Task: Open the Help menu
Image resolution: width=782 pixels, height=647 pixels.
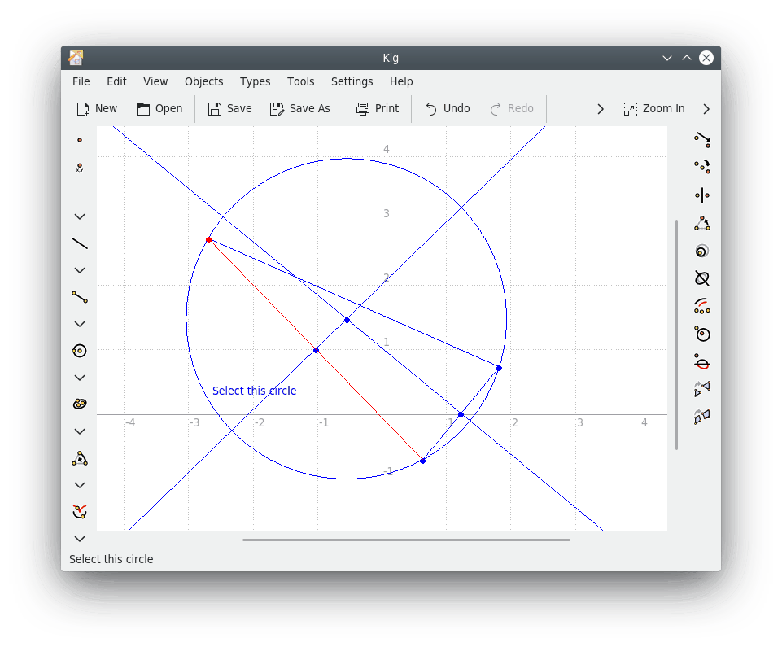Action: pyautogui.click(x=401, y=81)
